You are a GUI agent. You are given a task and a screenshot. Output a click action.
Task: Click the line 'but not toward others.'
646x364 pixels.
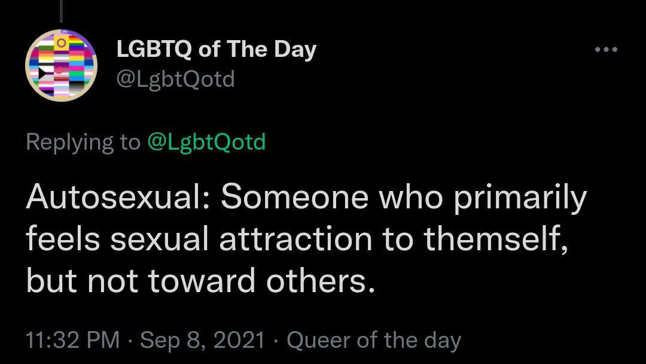click(200, 281)
